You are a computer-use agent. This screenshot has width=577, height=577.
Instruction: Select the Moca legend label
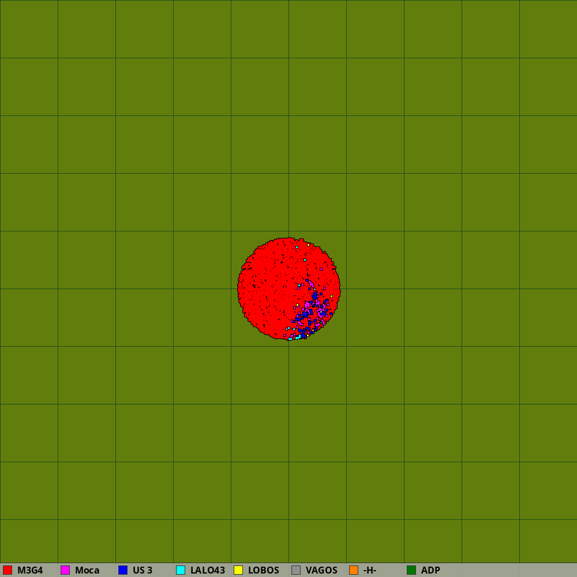coord(87,571)
